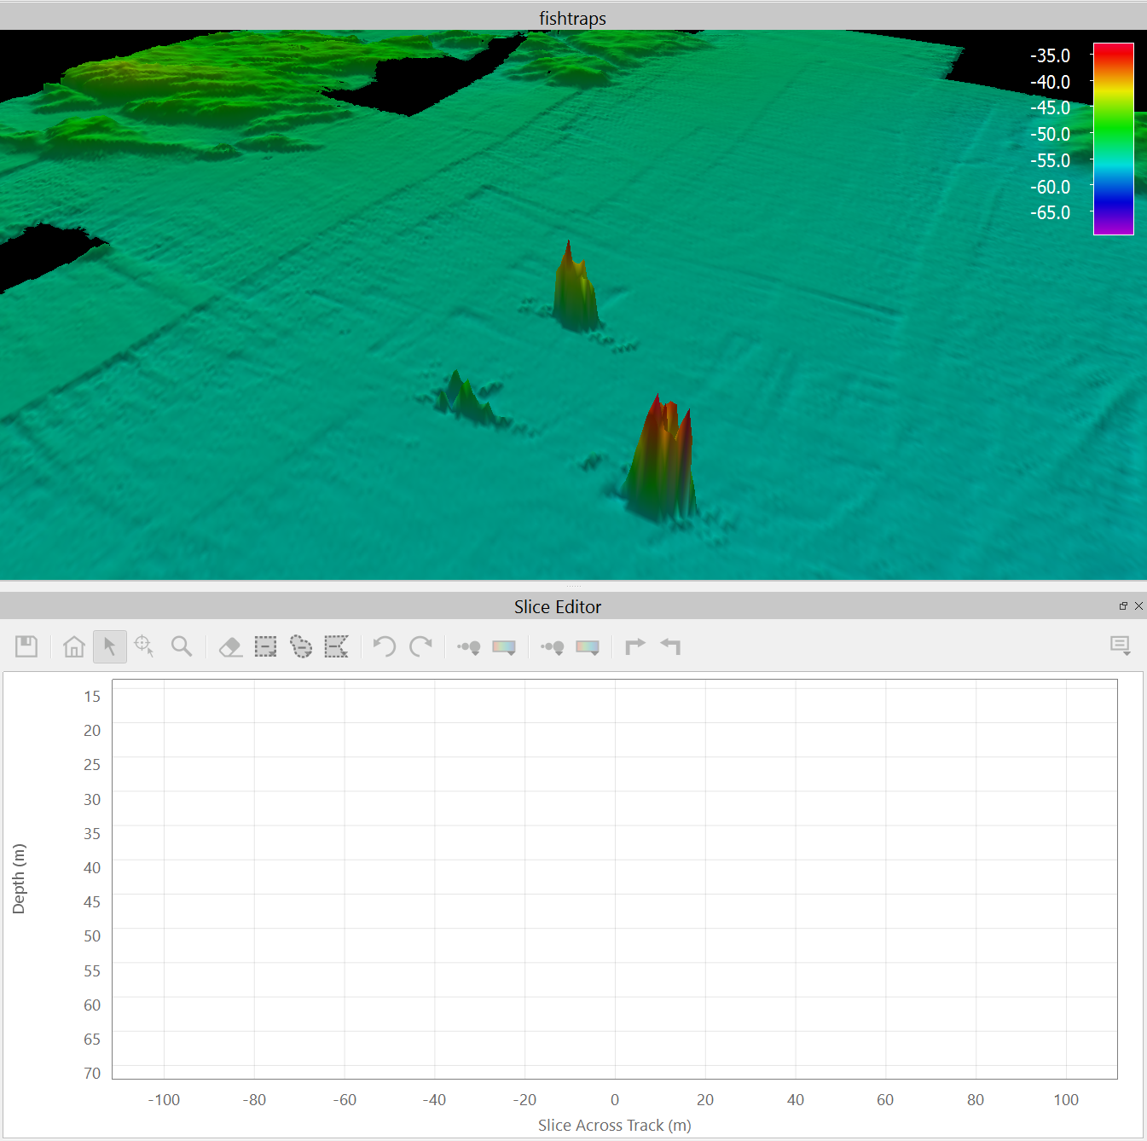Undo the last slice edit
Viewport: 1147px width, 1141px height.
(x=385, y=646)
